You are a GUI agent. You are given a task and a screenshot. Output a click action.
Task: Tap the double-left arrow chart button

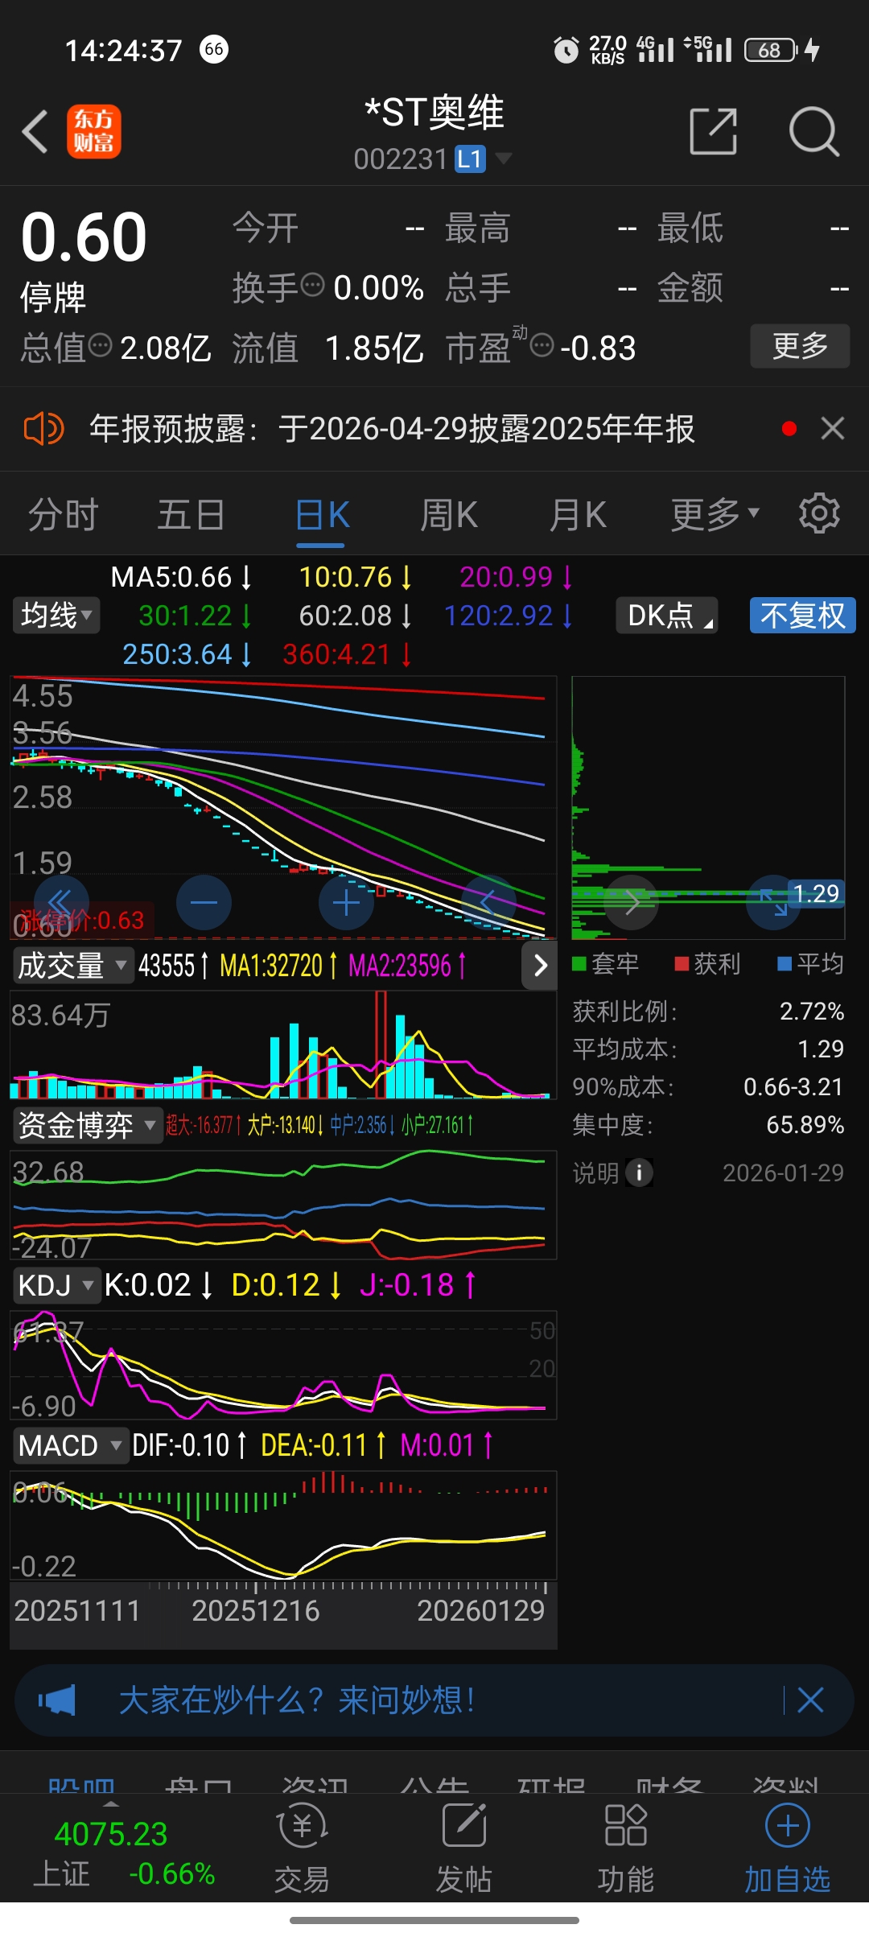61,903
